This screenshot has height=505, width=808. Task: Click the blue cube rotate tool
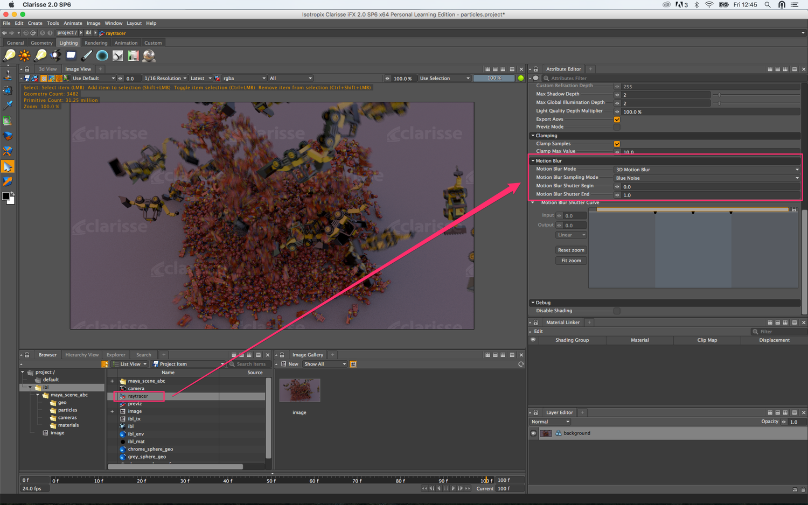(x=8, y=136)
